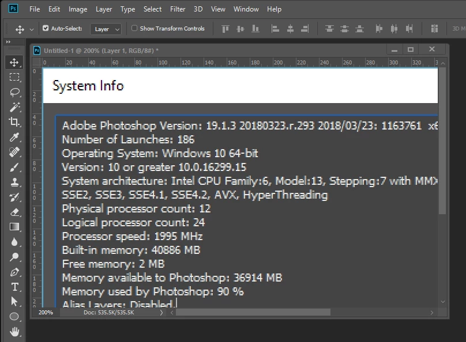Open the Edit menu
This screenshot has width=466, height=342.
coord(54,9)
